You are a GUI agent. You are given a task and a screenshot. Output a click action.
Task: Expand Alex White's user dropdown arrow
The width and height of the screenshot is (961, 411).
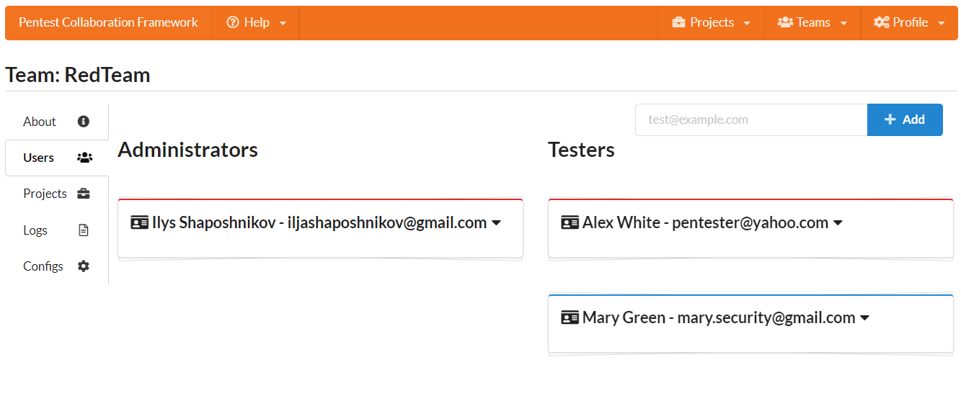[x=838, y=223]
